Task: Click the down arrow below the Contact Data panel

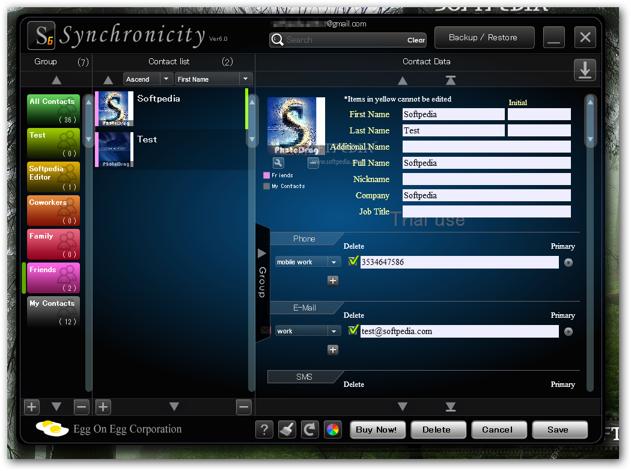Action: pyautogui.click(x=403, y=407)
